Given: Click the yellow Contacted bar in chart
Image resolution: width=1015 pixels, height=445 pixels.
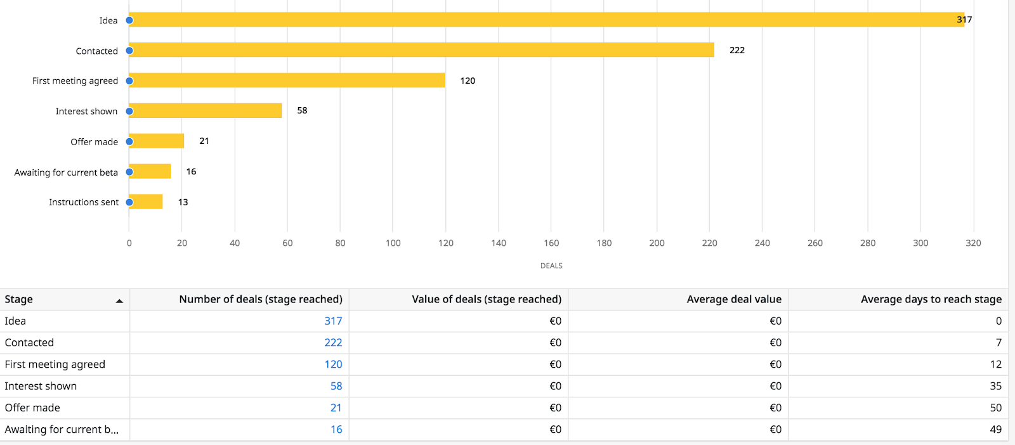Looking at the screenshot, I should point(422,50).
